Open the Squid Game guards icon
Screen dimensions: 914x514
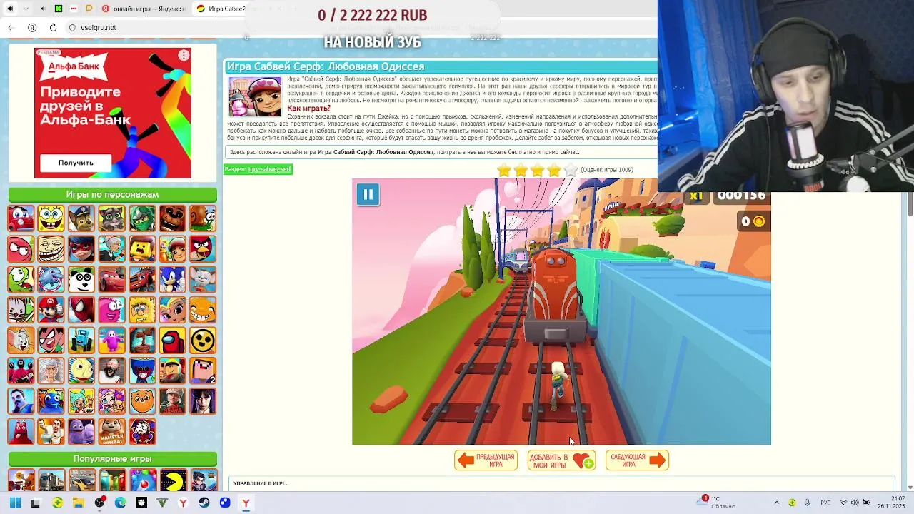(21, 371)
